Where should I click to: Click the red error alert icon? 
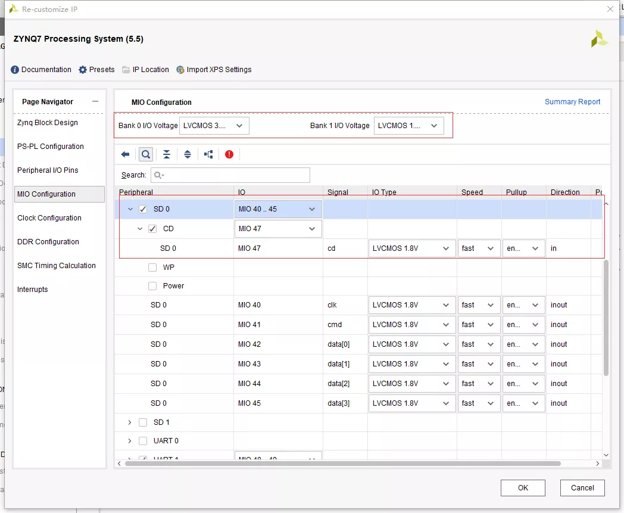click(x=229, y=154)
